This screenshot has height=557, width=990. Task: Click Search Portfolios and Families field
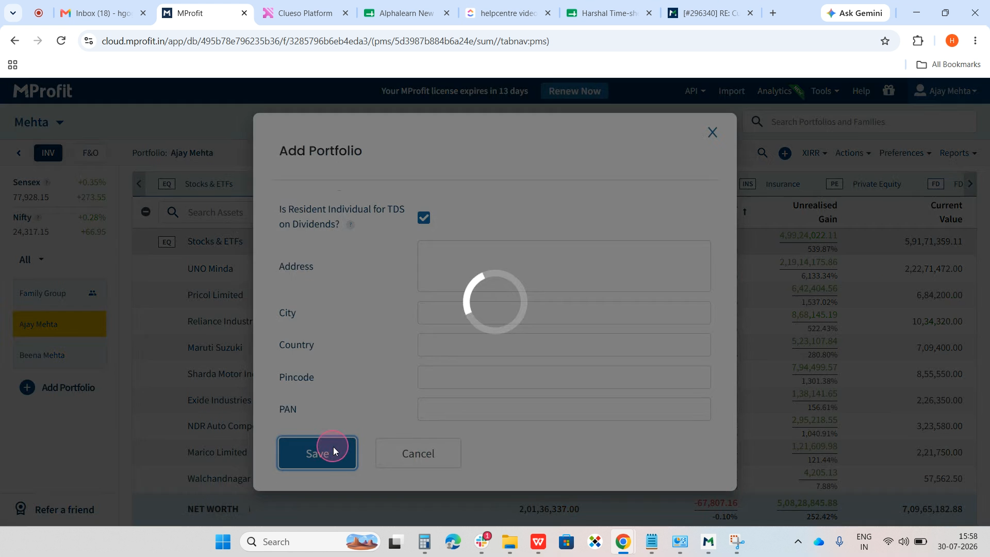coord(860,122)
